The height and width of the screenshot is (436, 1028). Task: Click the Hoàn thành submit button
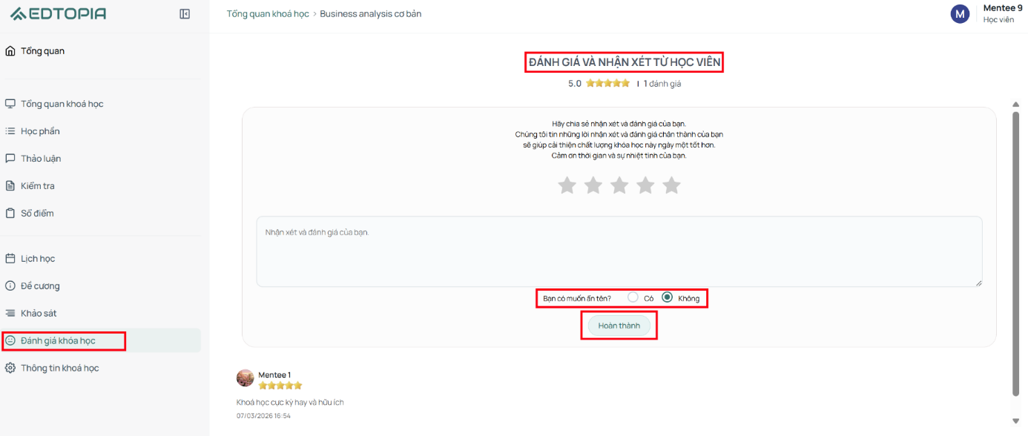(619, 326)
